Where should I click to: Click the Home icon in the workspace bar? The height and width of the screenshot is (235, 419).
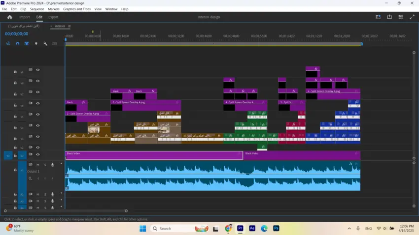coord(9,17)
